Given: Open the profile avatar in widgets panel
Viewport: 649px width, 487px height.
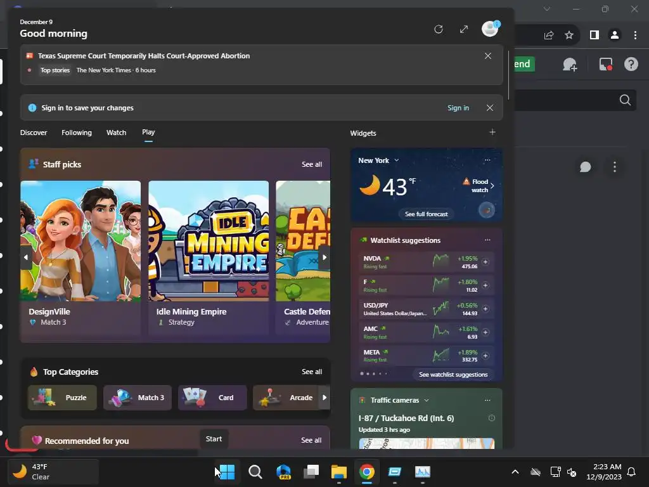Looking at the screenshot, I should tap(490, 29).
